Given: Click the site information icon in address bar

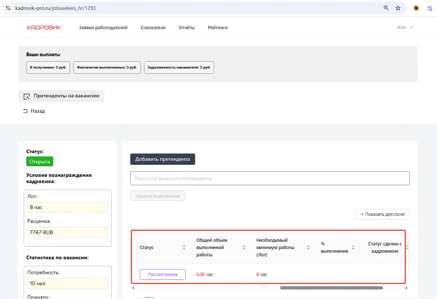Looking at the screenshot, I should (8, 8).
